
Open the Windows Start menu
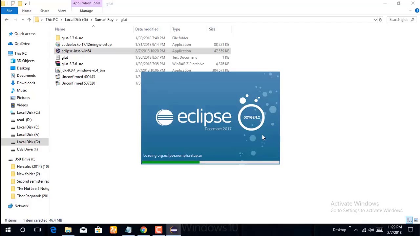8,230
